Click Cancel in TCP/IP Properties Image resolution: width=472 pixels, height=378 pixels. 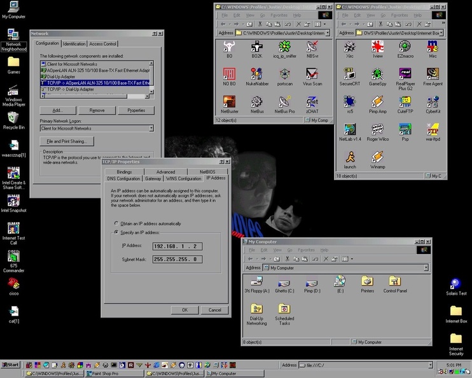tap(214, 310)
